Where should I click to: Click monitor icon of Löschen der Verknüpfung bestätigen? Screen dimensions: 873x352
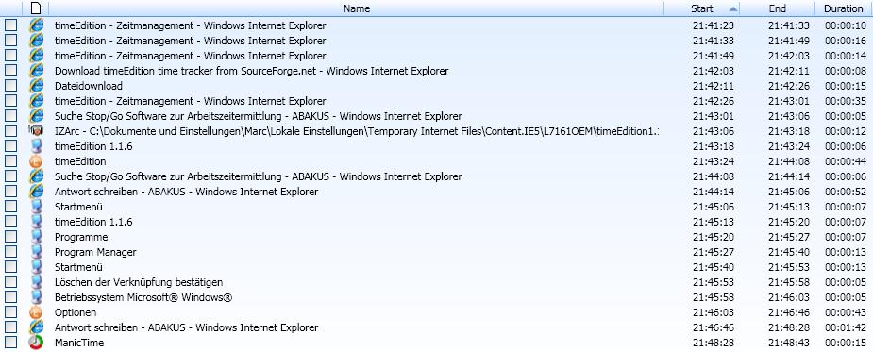coord(36,282)
